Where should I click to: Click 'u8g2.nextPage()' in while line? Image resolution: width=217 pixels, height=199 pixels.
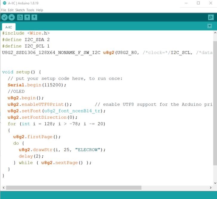point(62,163)
